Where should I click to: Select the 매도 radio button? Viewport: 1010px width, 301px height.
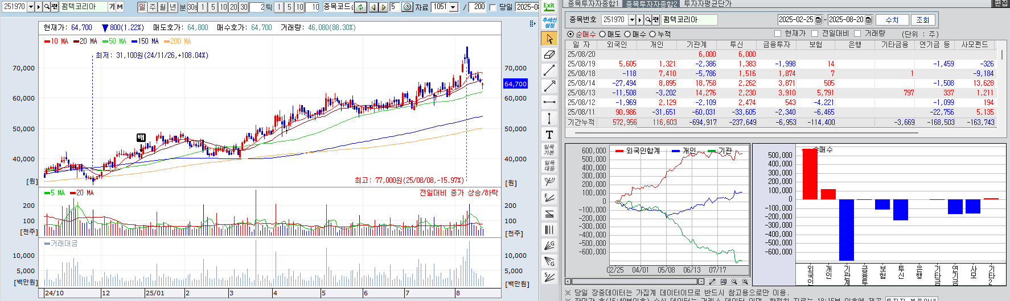(602, 34)
